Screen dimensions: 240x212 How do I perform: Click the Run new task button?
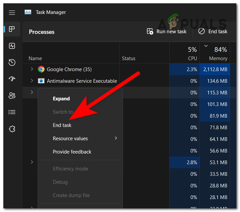(x=167, y=32)
